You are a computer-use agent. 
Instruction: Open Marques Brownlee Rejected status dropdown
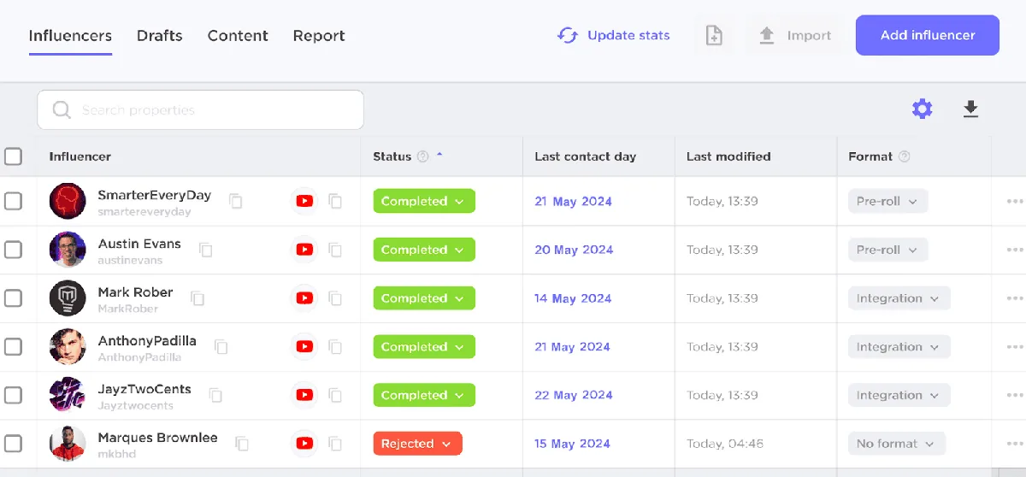click(417, 444)
